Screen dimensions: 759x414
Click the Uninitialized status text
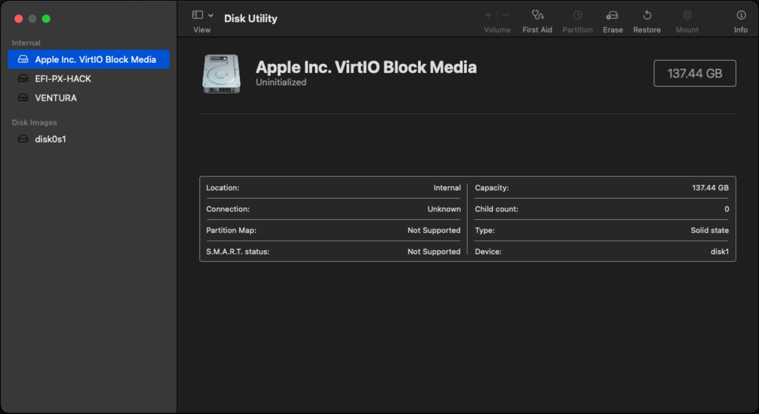coord(281,82)
